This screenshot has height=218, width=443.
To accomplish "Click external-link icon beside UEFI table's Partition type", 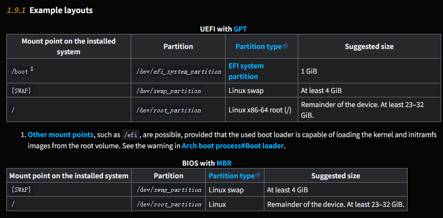I will [285, 47].
